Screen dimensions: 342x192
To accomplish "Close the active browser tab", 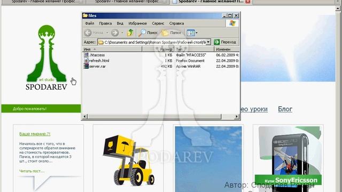I will [248, 2].
